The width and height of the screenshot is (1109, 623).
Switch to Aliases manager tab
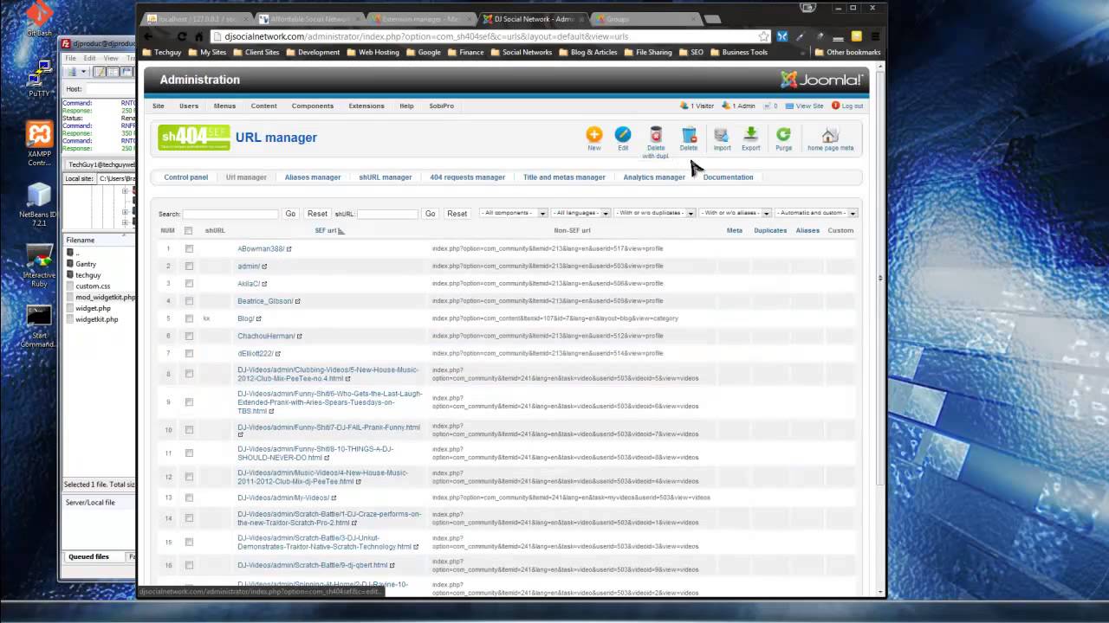(x=313, y=177)
